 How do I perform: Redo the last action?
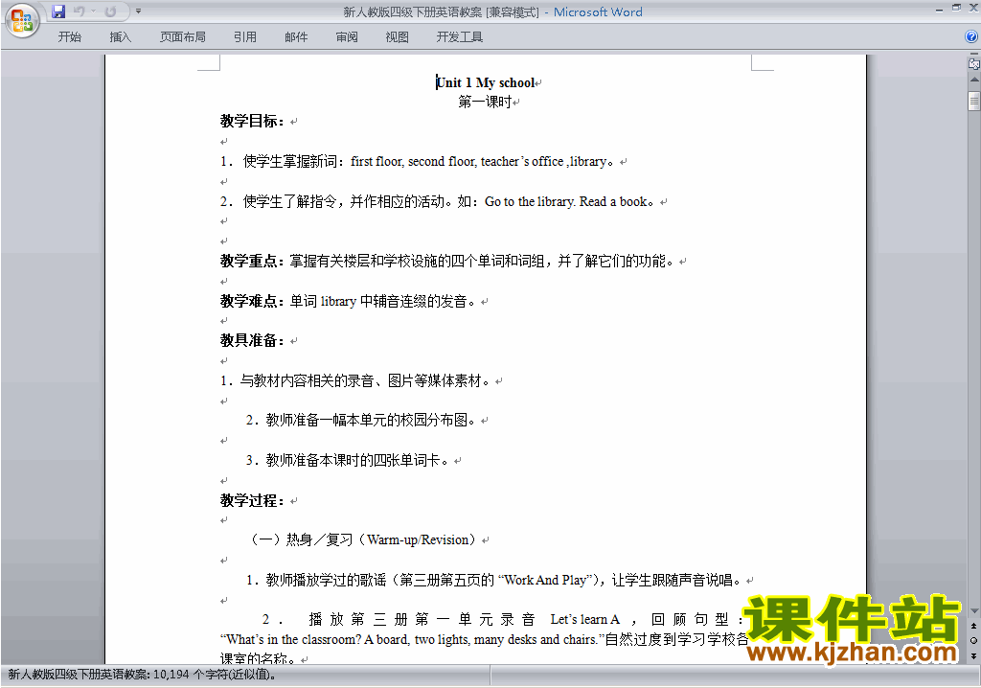111,11
